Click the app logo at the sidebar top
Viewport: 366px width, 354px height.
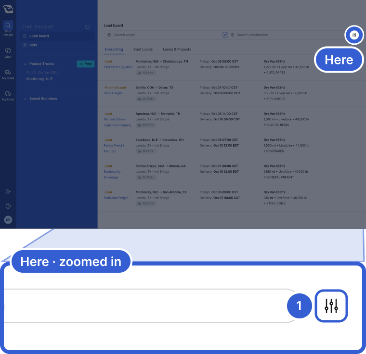(x=8, y=9)
